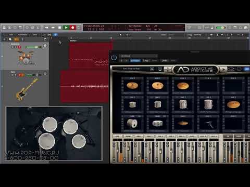Adjust the master volume slider in control bar
The height and width of the screenshot is (187, 250).
(x=221, y=28)
